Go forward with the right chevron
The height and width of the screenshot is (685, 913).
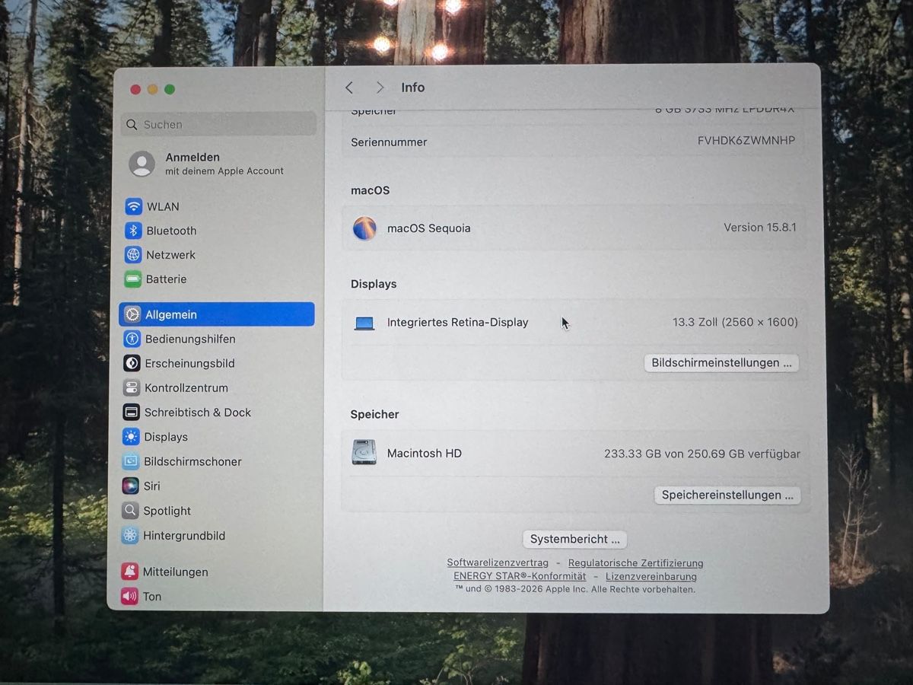(x=380, y=88)
